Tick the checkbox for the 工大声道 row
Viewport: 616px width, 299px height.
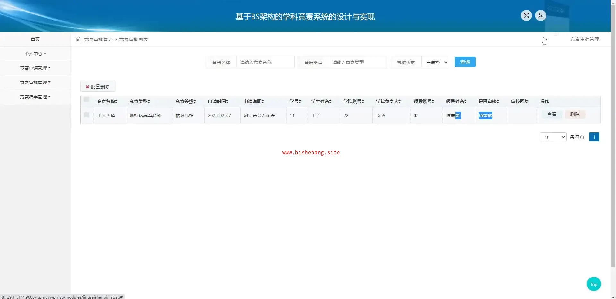click(x=86, y=115)
